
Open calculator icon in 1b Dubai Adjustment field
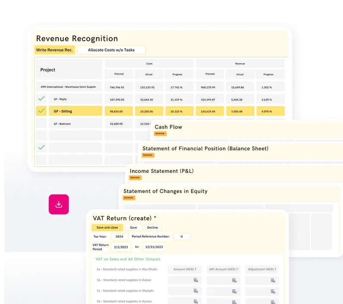273,280
